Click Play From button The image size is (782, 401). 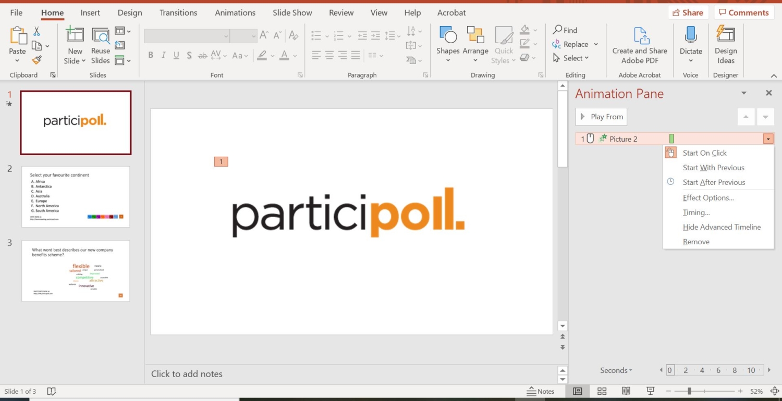(601, 117)
